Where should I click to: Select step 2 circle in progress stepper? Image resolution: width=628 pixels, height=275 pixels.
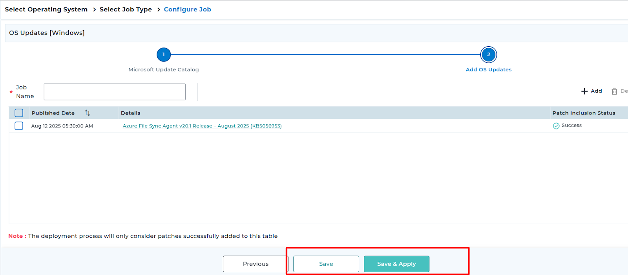tap(488, 55)
